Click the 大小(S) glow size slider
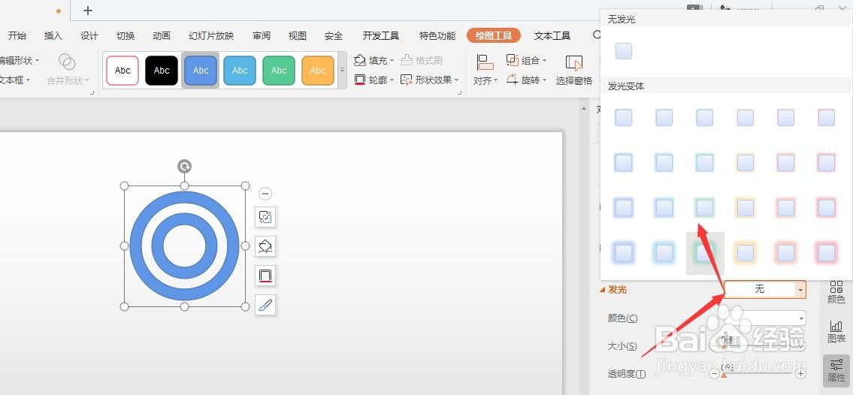Screen dimensions: 853x395 (x=758, y=345)
